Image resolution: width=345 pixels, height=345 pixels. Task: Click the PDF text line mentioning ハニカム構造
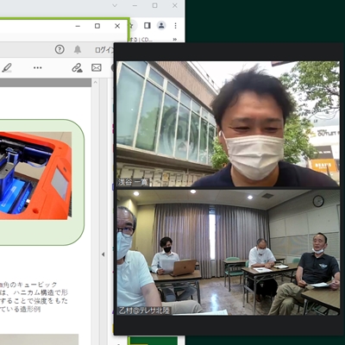(34, 292)
